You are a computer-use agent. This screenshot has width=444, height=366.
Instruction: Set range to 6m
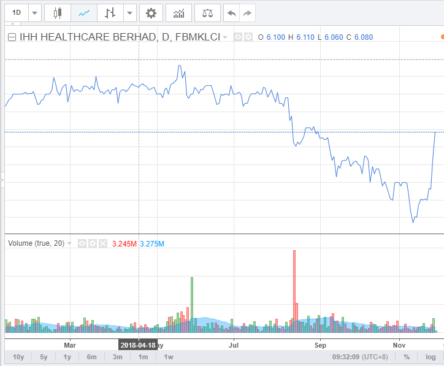pyautogui.click(x=92, y=357)
